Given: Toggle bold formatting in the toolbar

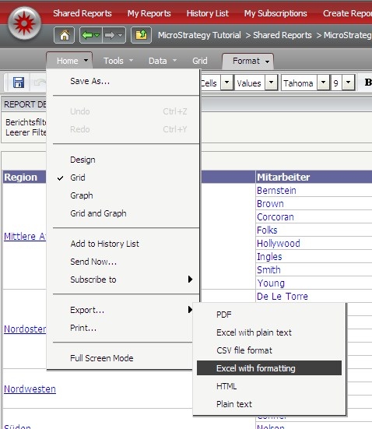Looking at the screenshot, I should pos(368,82).
